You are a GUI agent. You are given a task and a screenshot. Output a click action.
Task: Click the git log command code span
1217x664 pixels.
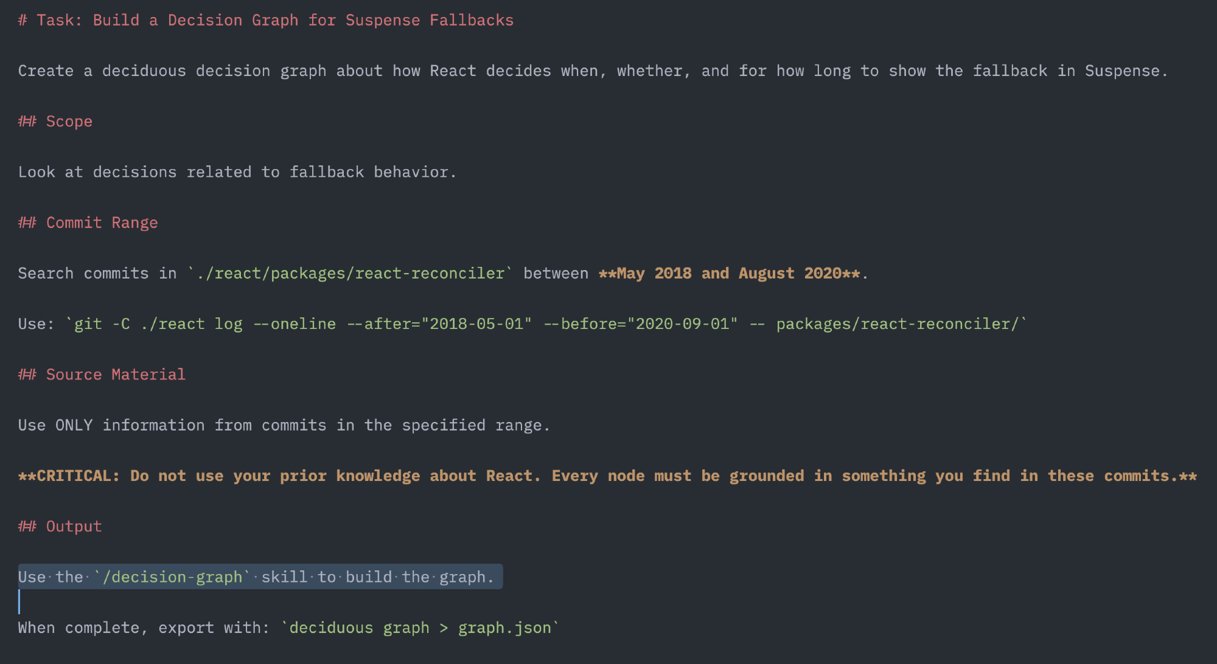546,324
